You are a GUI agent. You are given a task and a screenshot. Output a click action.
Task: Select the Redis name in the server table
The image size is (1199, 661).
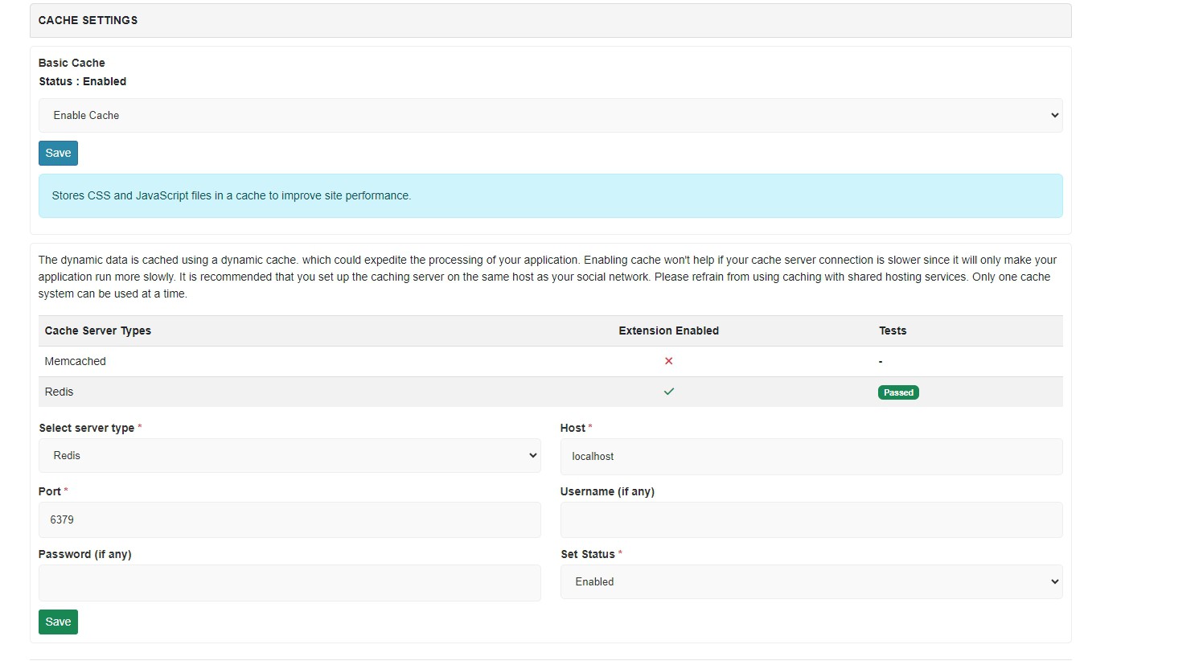[59, 392]
